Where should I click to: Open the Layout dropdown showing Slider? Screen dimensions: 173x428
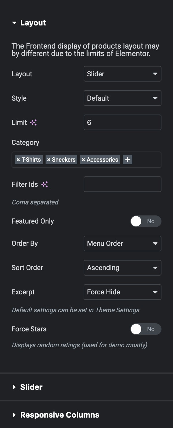(122, 74)
